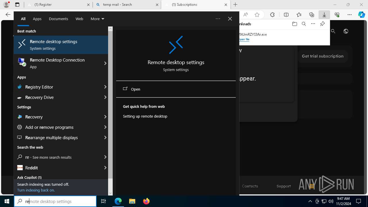Image resolution: width=368 pixels, height=207 pixels.
Task: Switch to temp mail - Search tab
Action: [x=127, y=5]
